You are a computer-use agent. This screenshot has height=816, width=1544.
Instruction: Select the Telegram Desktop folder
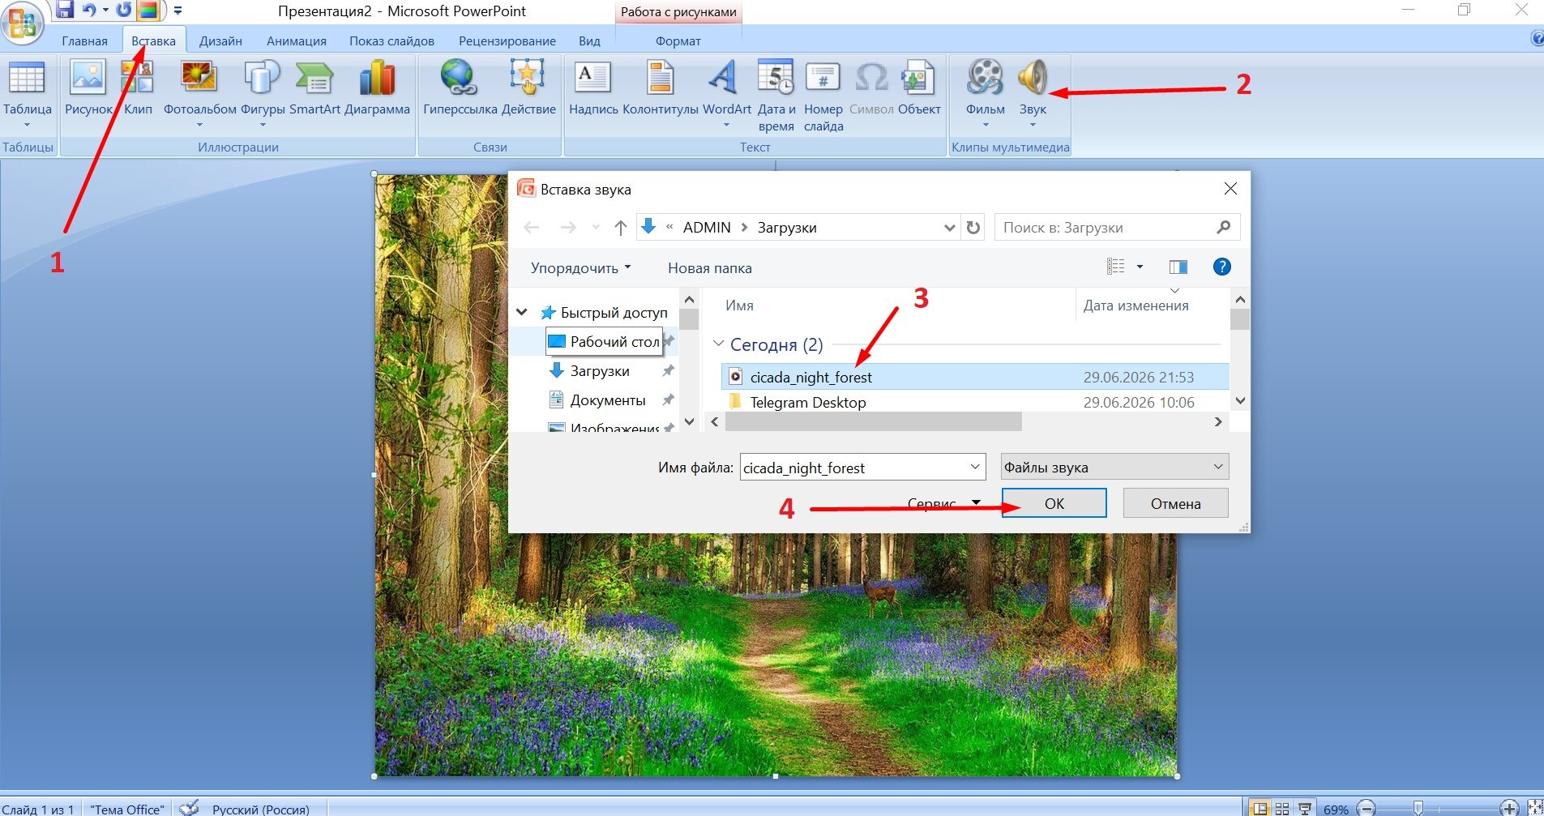click(x=975, y=402)
